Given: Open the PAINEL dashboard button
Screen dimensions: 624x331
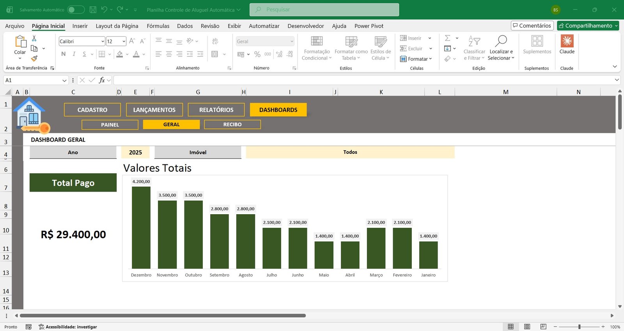Looking at the screenshot, I should [110, 125].
